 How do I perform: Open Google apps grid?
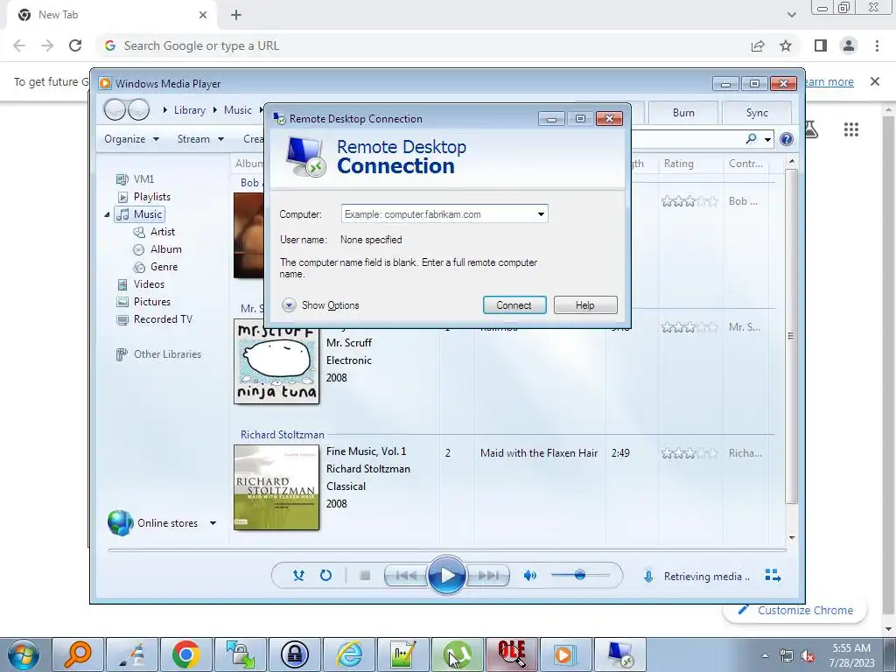tap(850, 129)
